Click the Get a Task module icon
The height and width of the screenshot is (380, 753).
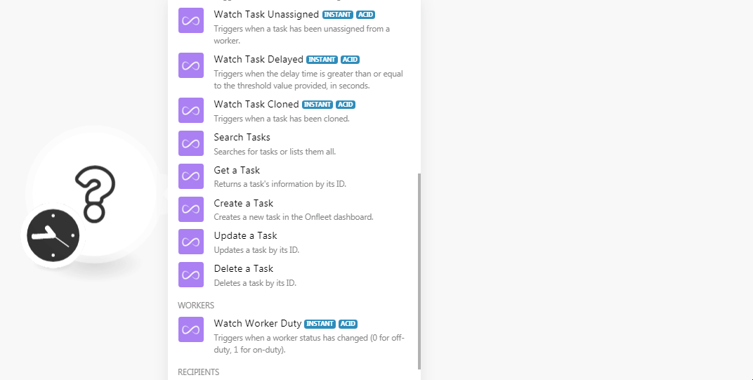[191, 176]
